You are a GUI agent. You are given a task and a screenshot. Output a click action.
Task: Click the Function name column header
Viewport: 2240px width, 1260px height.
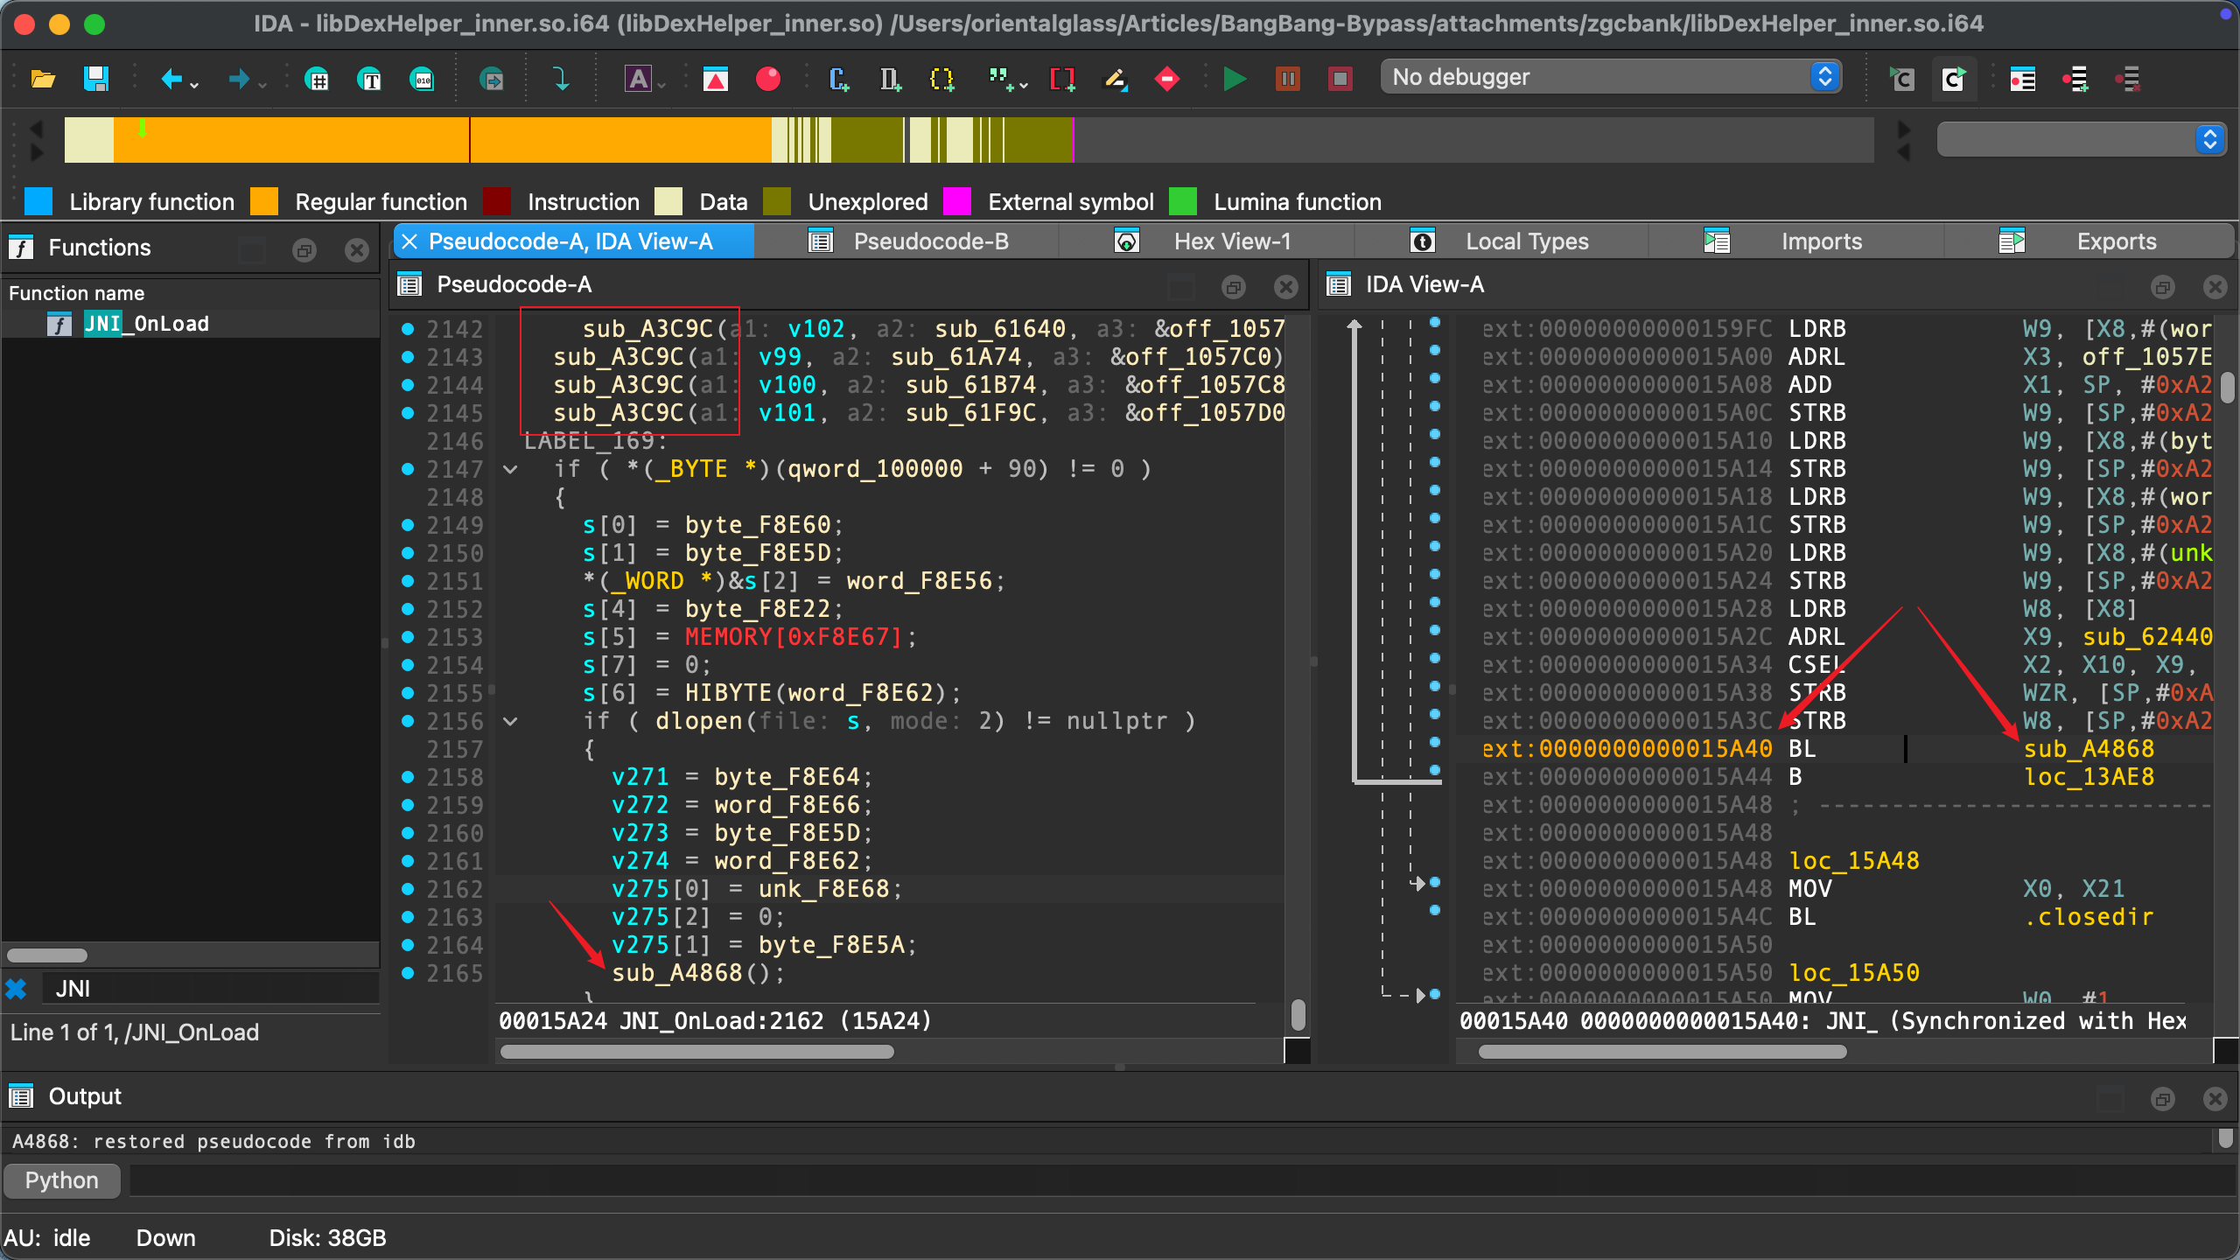click(x=76, y=293)
